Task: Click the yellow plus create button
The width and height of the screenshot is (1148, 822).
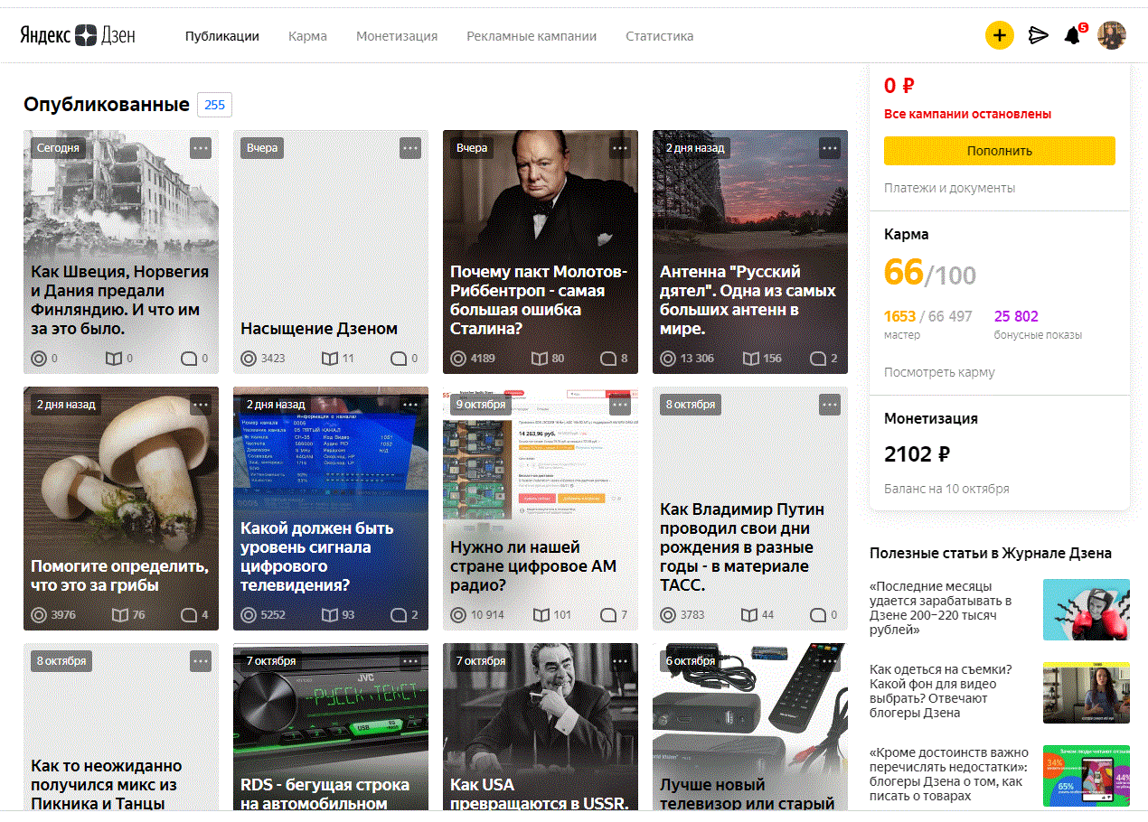Action: coord(1000,36)
